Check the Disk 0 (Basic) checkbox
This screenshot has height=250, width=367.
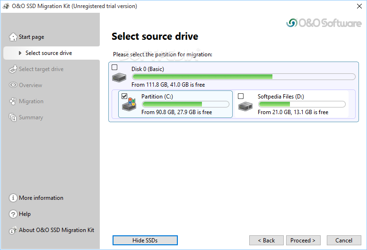pos(114,67)
